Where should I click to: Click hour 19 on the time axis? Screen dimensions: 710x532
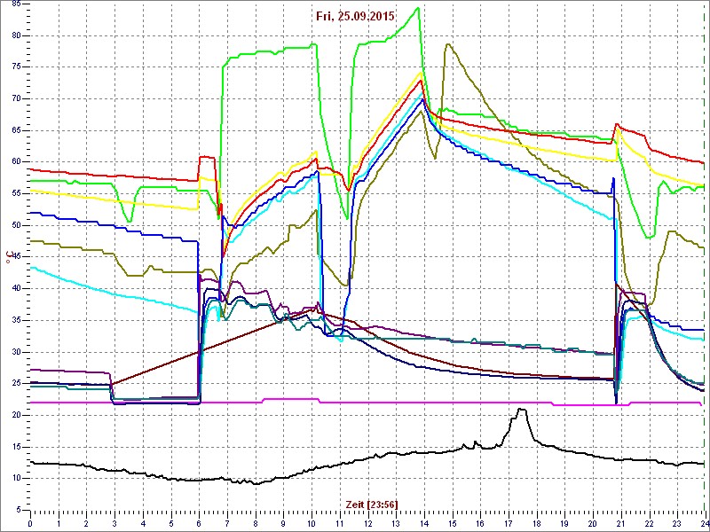coord(565,523)
